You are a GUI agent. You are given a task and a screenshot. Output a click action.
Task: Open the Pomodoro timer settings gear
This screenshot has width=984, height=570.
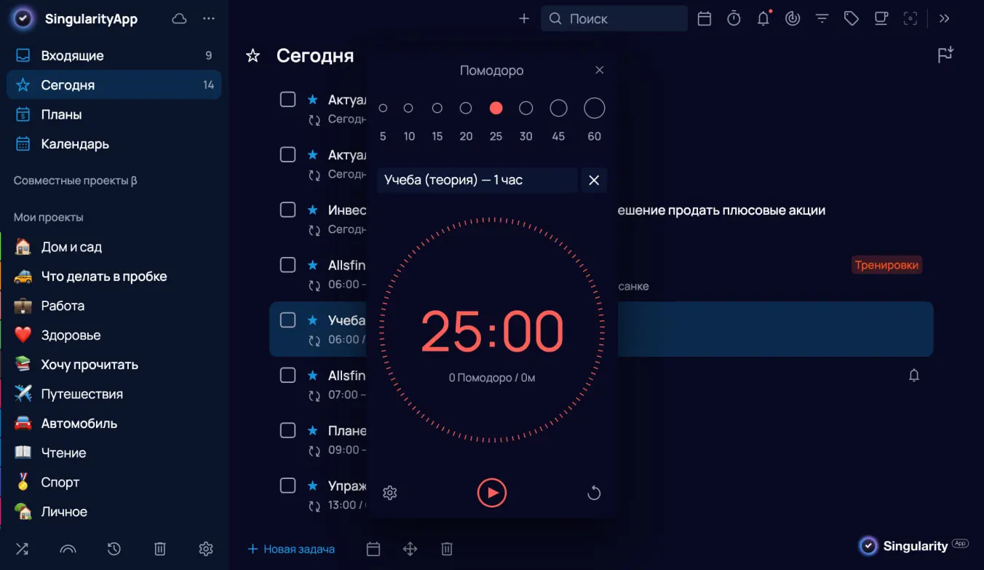389,493
